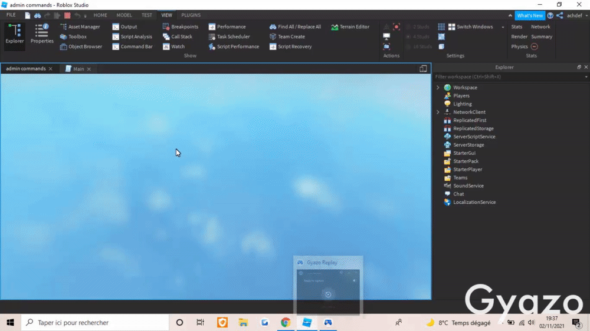The width and height of the screenshot is (590, 331).
Task: Click the taskbar search box
Action: (95, 322)
